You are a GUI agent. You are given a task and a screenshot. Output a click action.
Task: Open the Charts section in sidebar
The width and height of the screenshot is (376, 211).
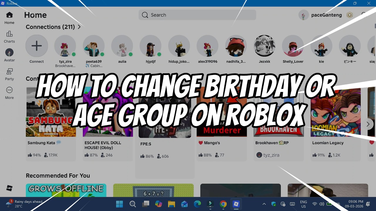point(9,37)
